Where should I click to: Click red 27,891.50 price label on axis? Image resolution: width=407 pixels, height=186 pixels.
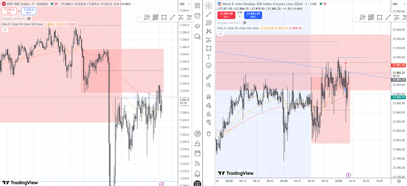click(399, 65)
